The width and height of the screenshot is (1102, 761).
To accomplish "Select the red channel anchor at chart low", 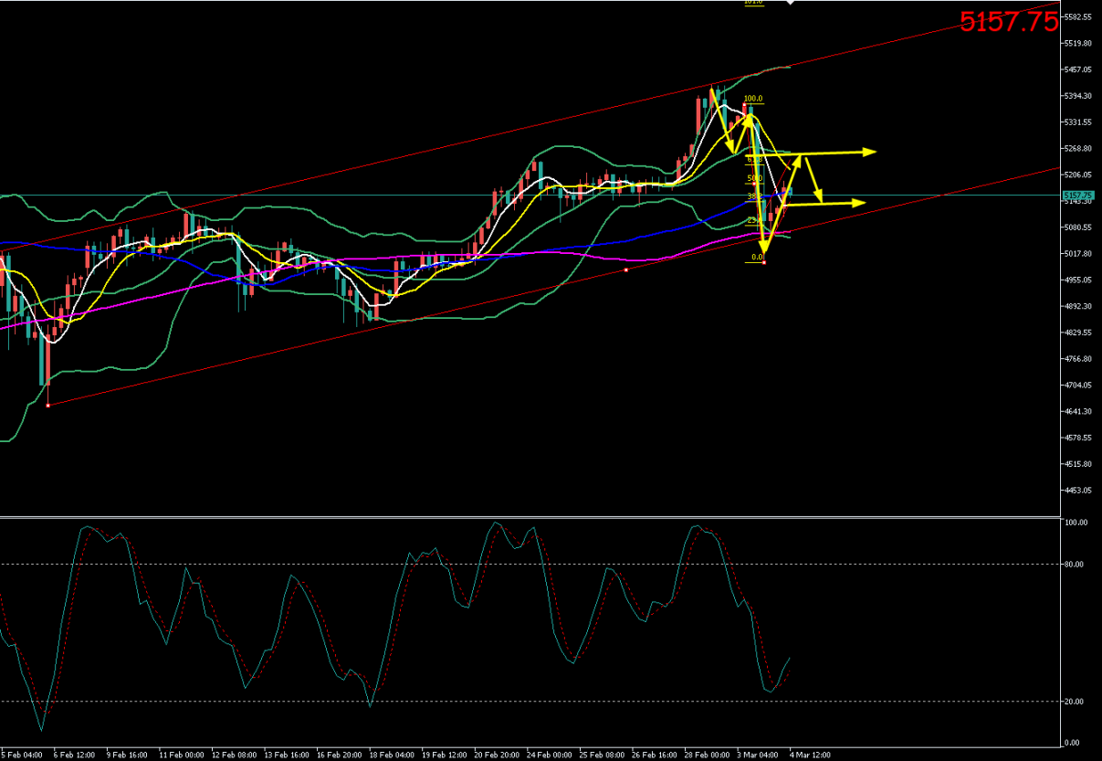I will coord(47,405).
